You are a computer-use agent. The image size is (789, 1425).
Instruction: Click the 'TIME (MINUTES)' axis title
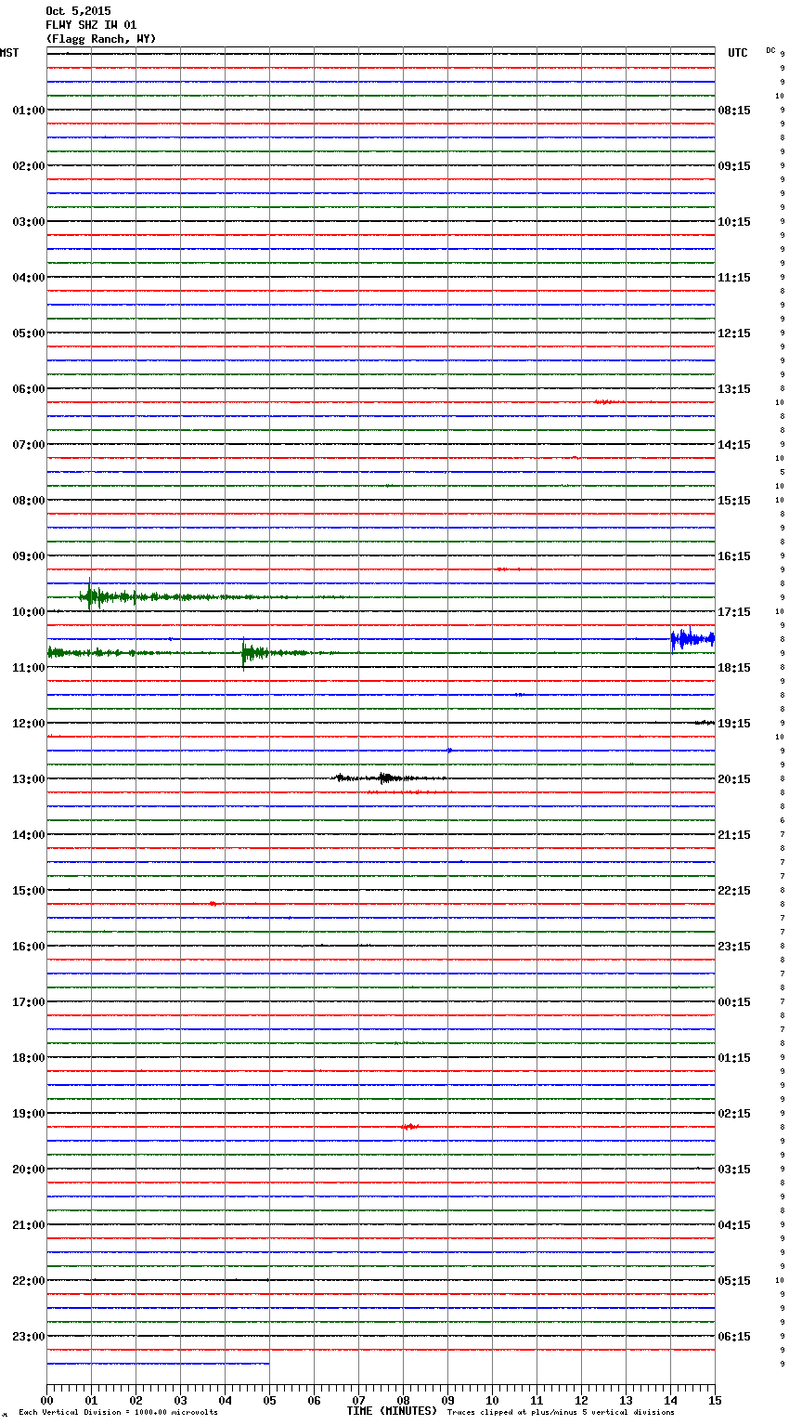pos(392,1411)
